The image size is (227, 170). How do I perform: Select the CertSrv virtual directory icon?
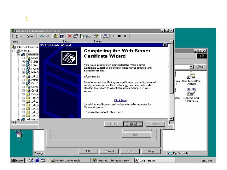[x=28, y=83]
